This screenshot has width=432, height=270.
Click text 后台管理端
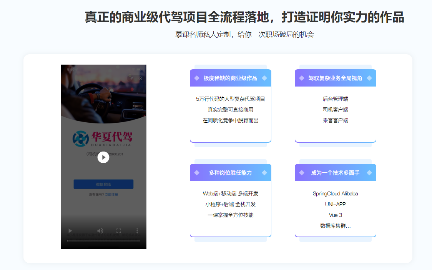(335, 99)
